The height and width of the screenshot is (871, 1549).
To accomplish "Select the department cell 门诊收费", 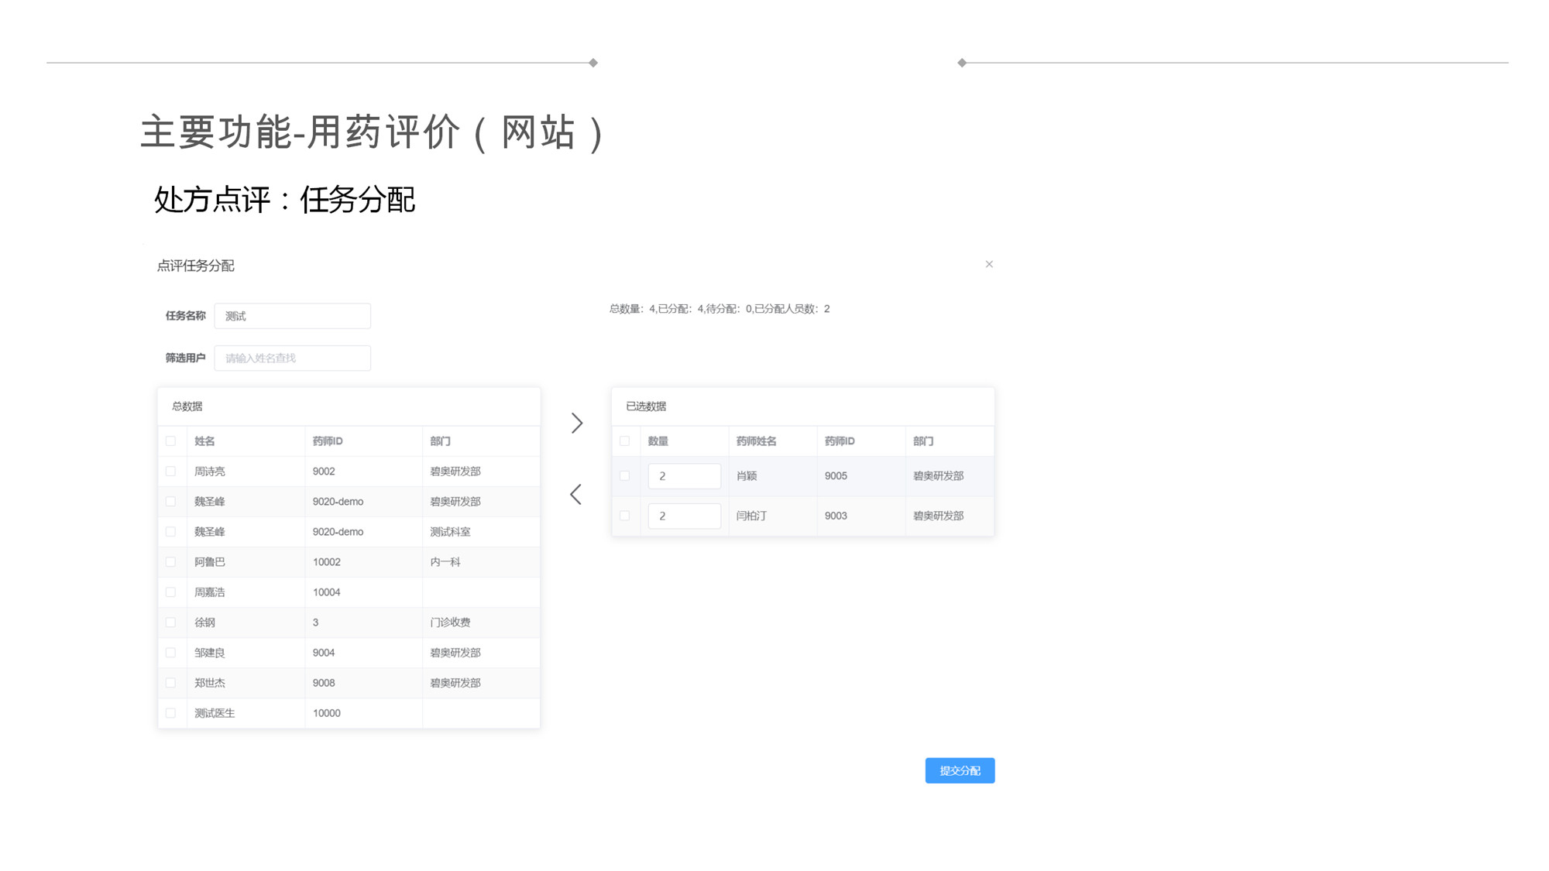I will [450, 622].
